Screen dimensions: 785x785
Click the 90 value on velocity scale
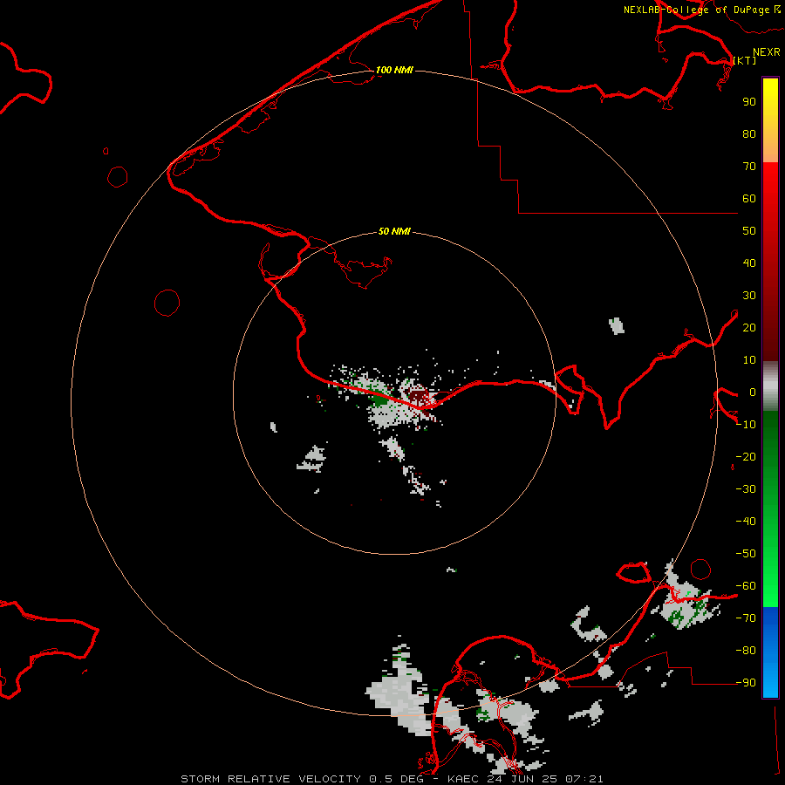[749, 102]
